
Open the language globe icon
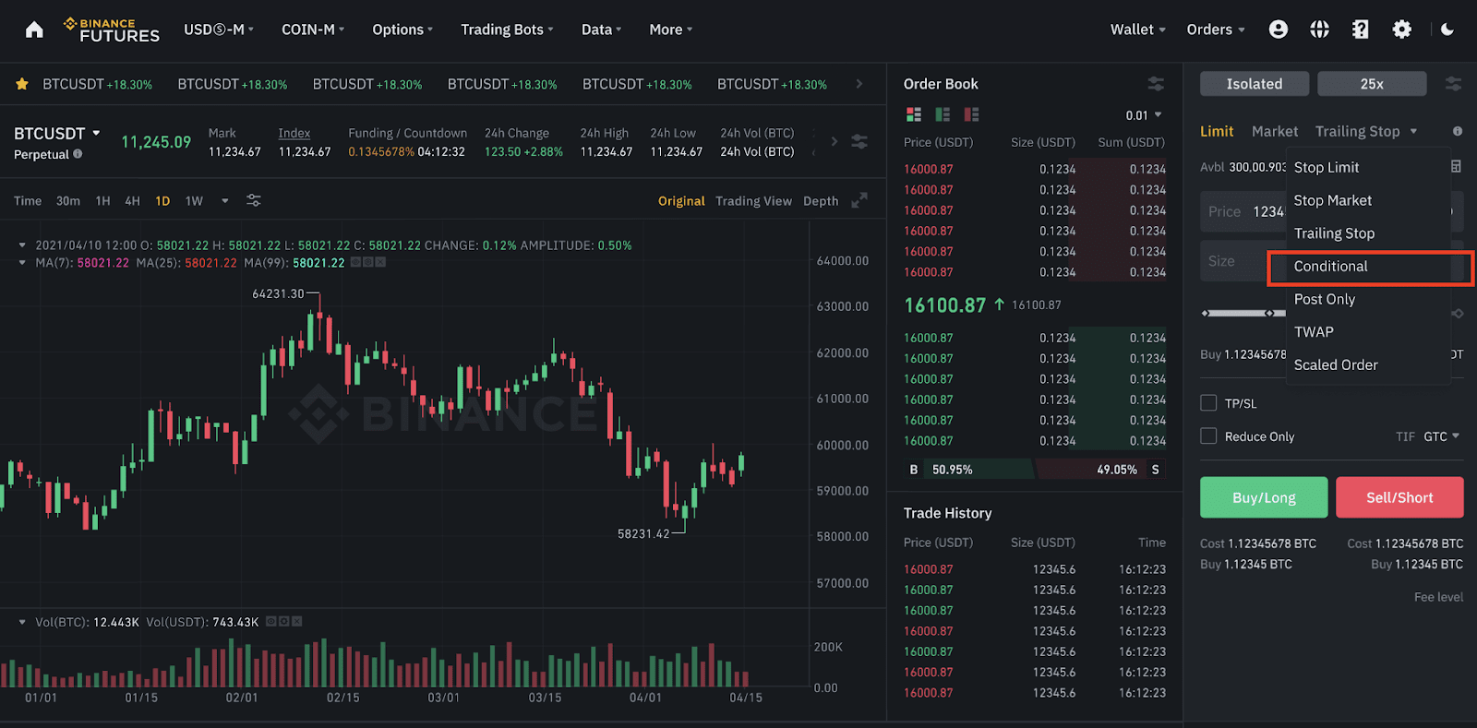(1320, 30)
